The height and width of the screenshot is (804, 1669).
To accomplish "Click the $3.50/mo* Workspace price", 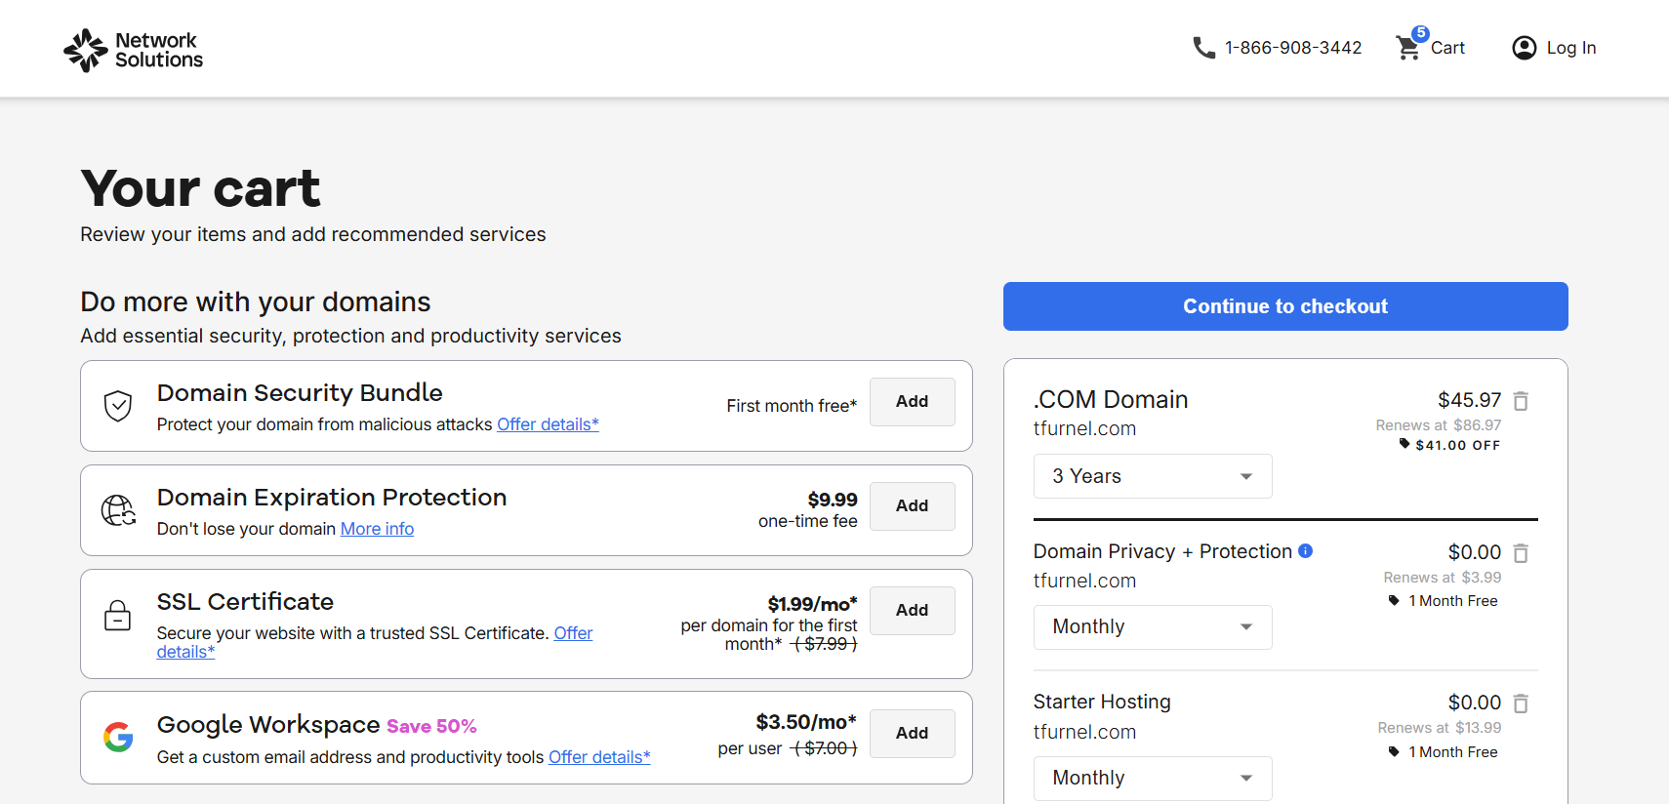I will [x=806, y=722].
